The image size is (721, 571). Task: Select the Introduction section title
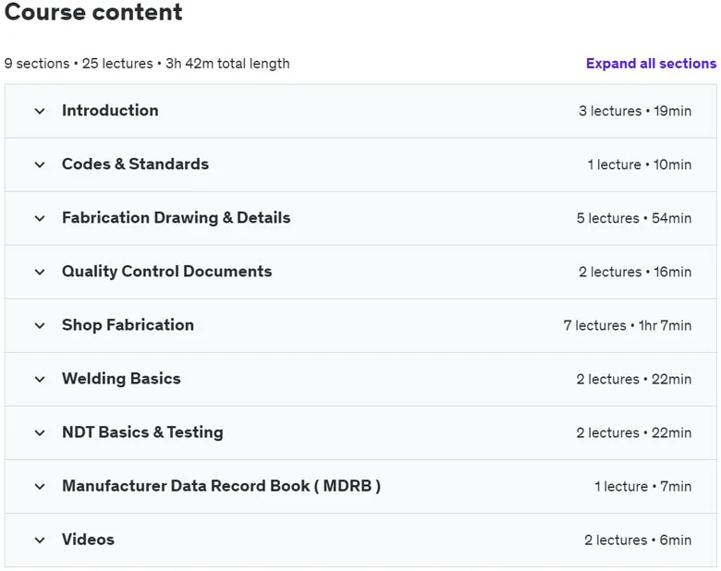tap(110, 110)
